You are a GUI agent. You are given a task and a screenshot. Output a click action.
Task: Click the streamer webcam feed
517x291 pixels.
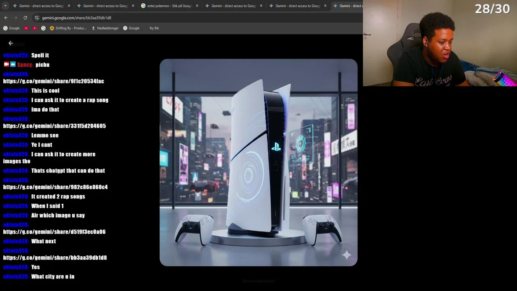point(440,43)
